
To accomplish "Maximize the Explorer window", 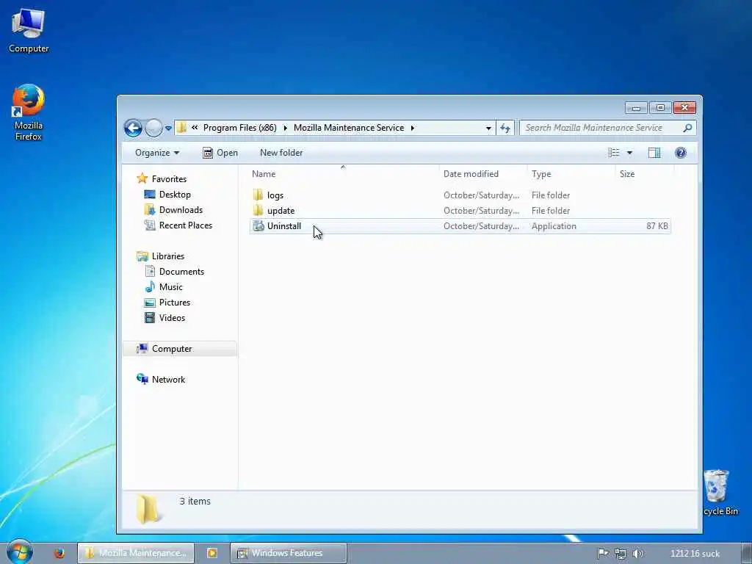I will 660,107.
